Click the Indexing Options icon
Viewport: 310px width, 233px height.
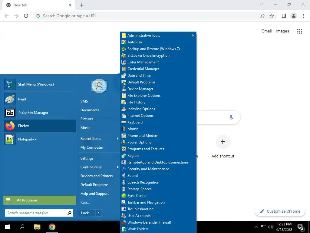coord(124,109)
